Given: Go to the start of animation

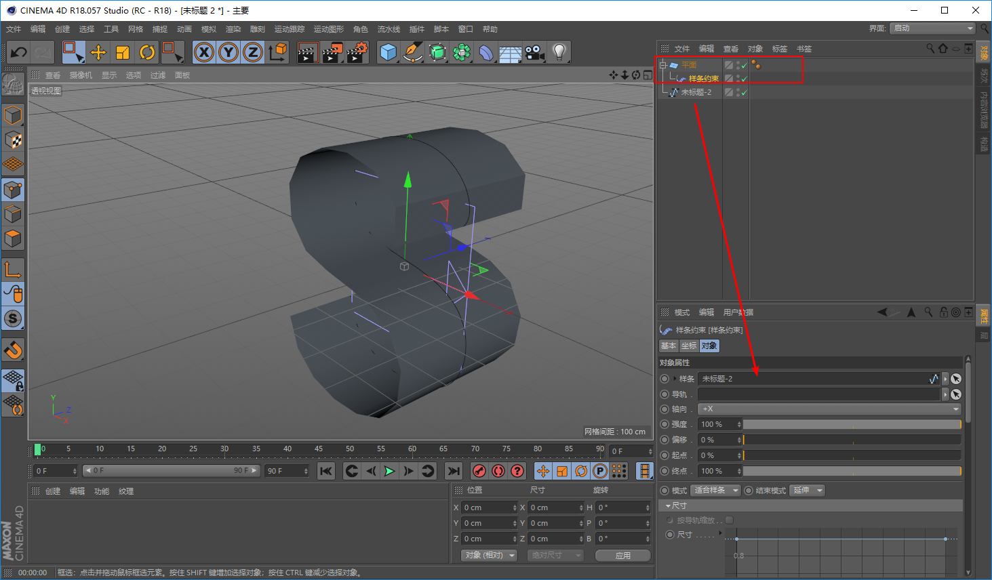Looking at the screenshot, I should coord(326,471).
